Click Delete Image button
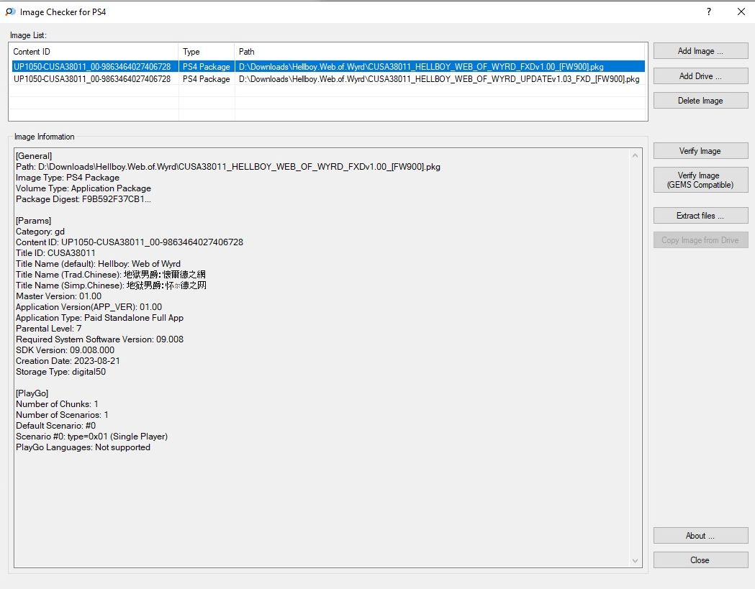This screenshot has width=755, height=589. pos(700,101)
